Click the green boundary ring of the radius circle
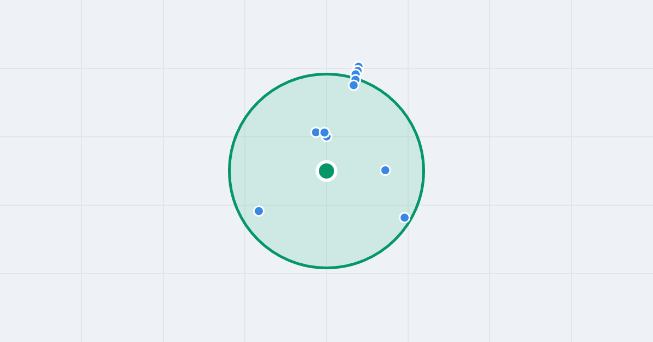The height and width of the screenshot is (342, 653). coord(230,171)
